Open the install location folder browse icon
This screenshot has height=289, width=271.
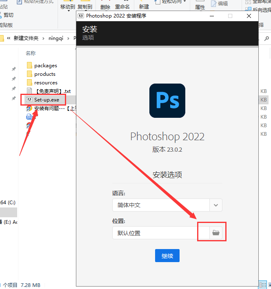tap(215, 233)
